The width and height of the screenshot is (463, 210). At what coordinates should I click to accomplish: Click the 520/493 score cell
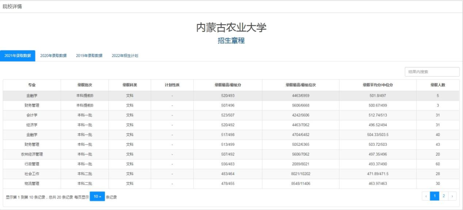tap(228, 96)
